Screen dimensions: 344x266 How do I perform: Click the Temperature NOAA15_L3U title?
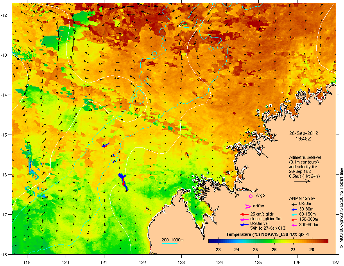pos(267,235)
